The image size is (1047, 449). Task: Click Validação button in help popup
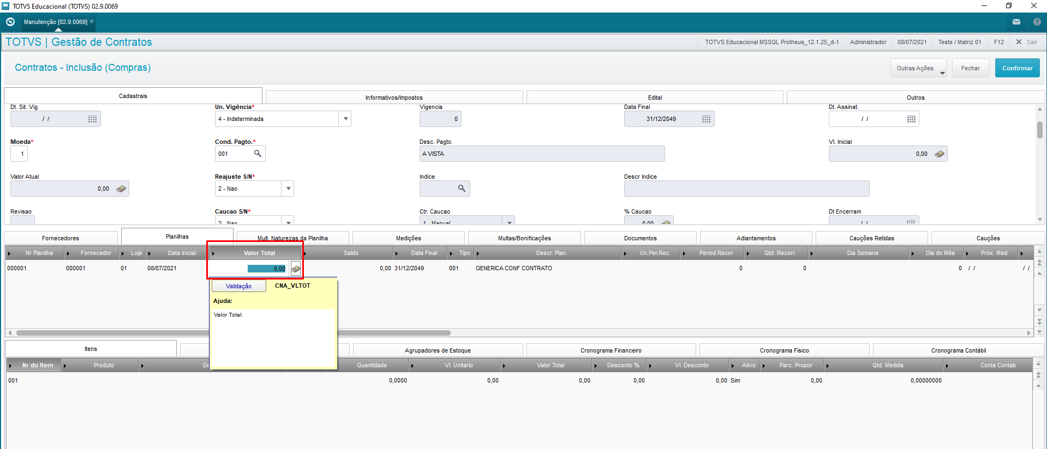pyautogui.click(x=239, y=286)
